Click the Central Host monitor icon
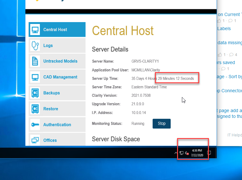Screen dimensions: 242x180 pyautogui.click(x=35, y=30)
